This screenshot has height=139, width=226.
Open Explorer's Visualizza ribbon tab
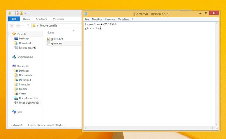pyautogui.click(x=59, y=19)
